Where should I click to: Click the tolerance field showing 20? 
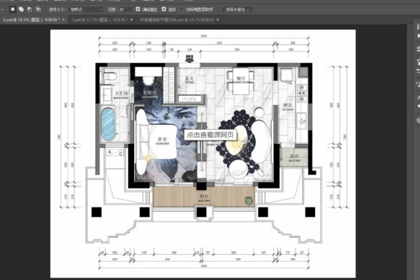(x=125, y=9)
